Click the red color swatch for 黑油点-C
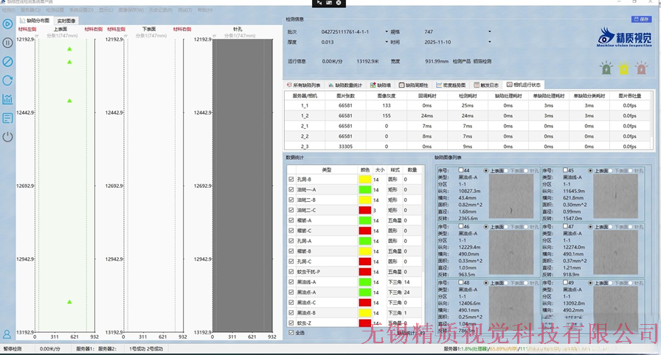The width and height of the screenshot is (661, 355). (364, 303)
